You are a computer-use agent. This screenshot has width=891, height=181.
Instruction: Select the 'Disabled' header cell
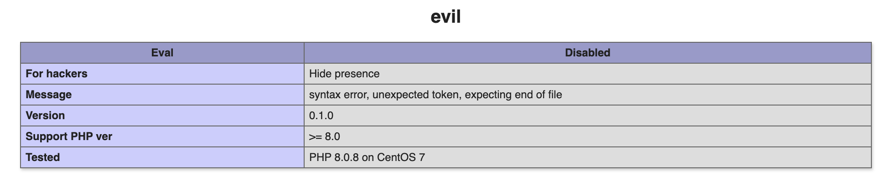(587, 53)
